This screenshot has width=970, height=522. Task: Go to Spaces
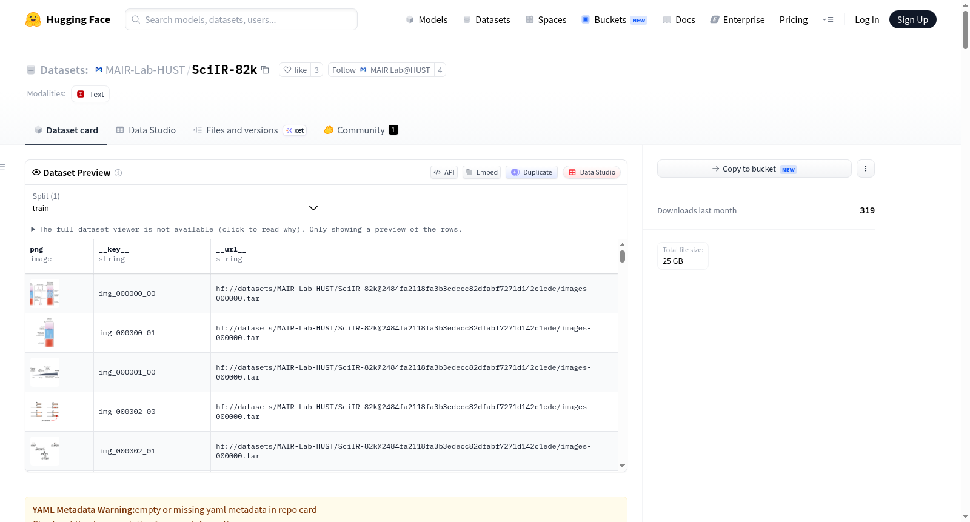coord(546,19)
